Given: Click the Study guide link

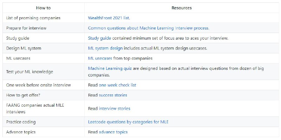Looking at the screenshot, I should 99,38.
